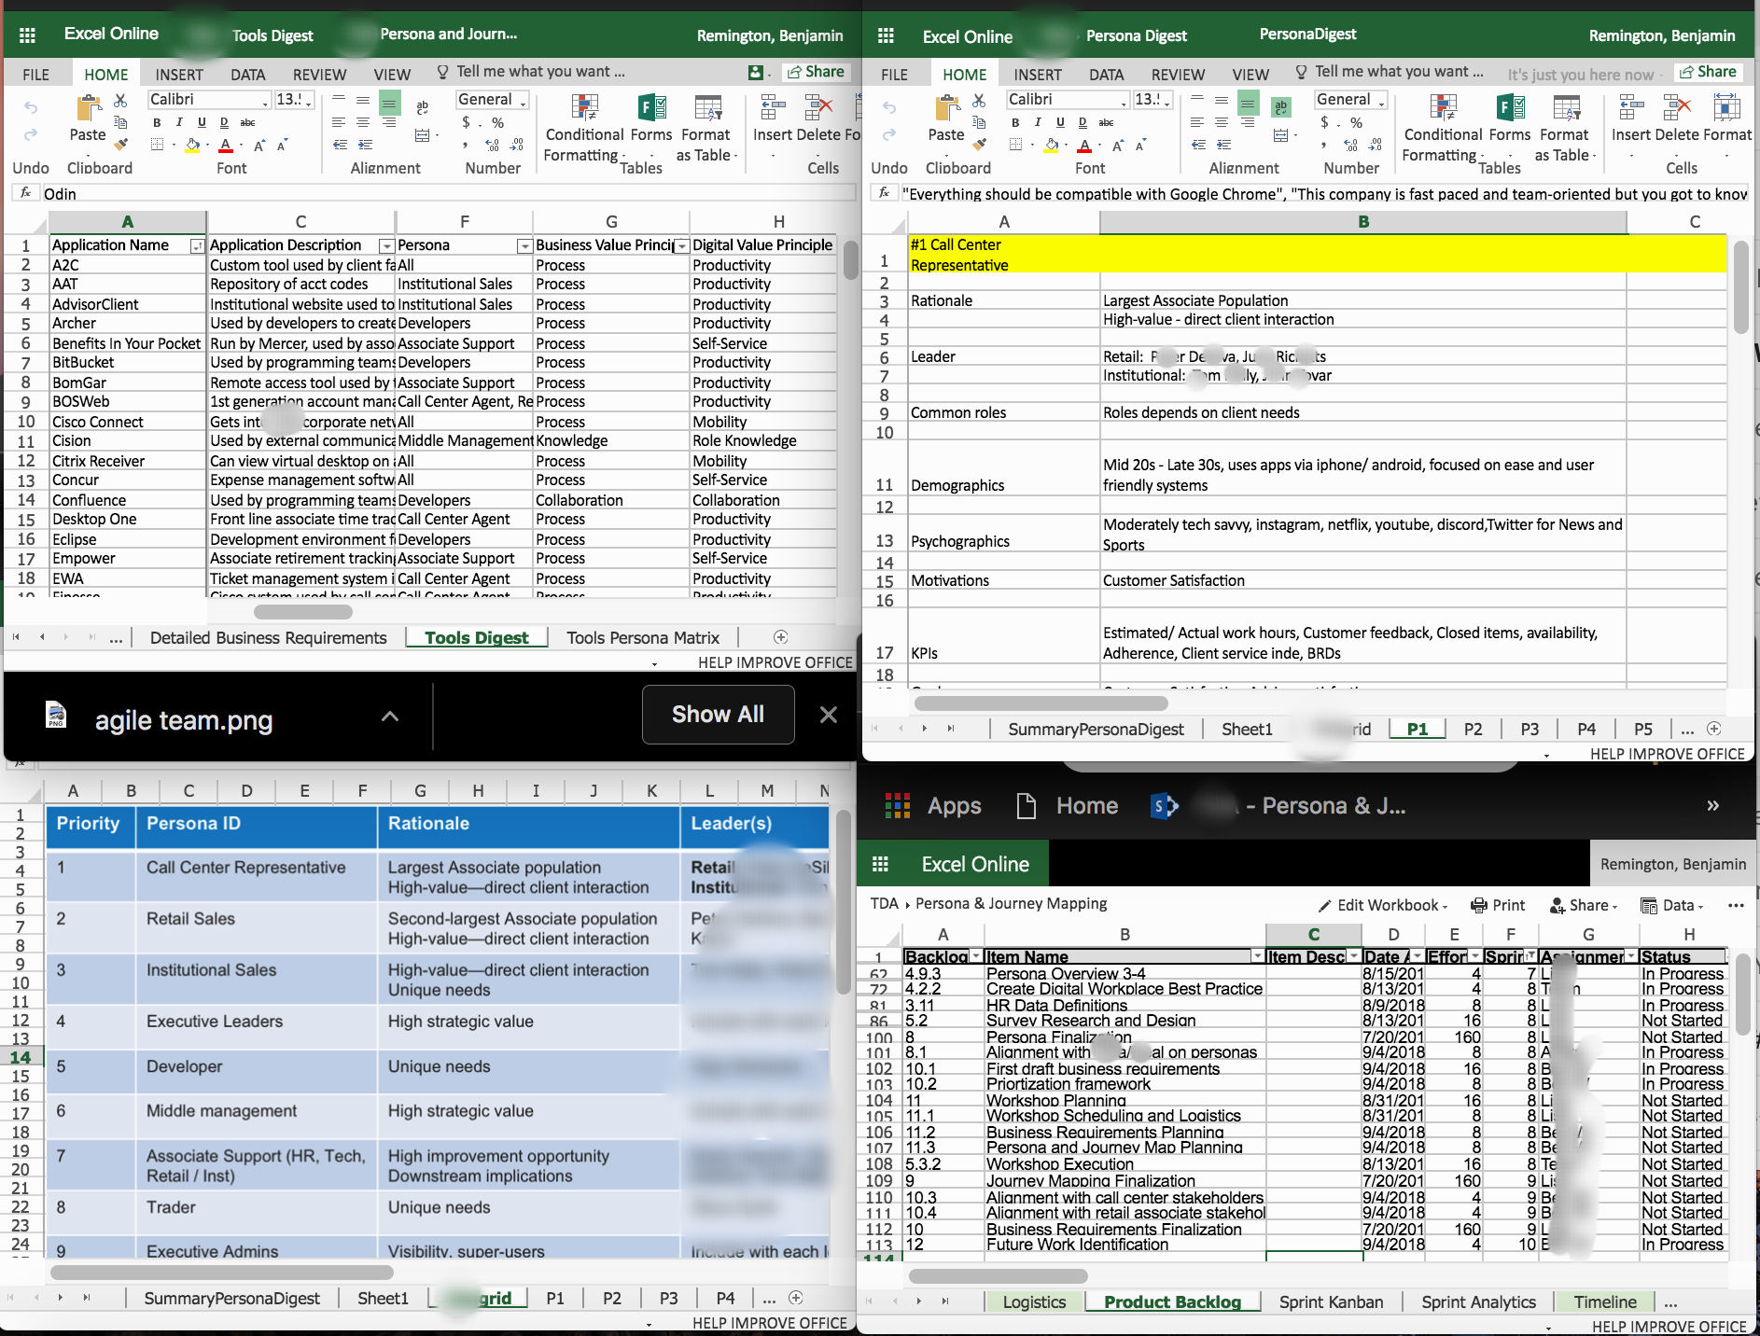Click Increase Indent icon in Tools Digest ribbon

[x=366, y=145]
